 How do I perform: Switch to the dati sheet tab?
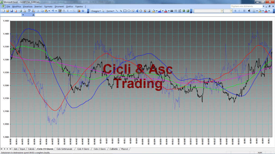click(15, 149)
